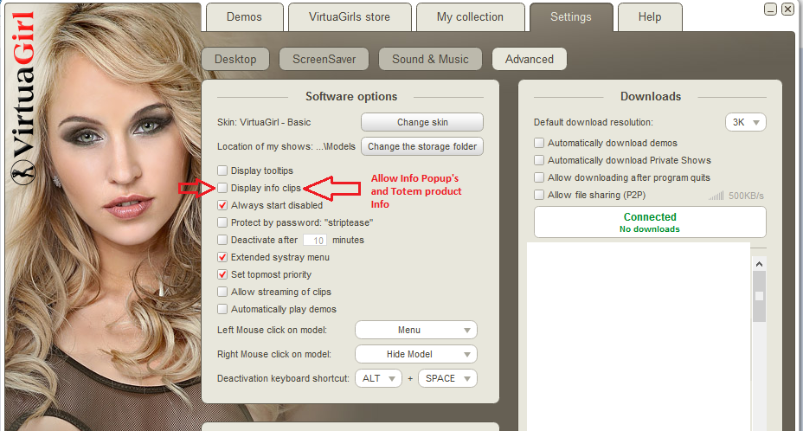
Task: Click the P2P bandwidth signal bars icon
Action: 716,196
